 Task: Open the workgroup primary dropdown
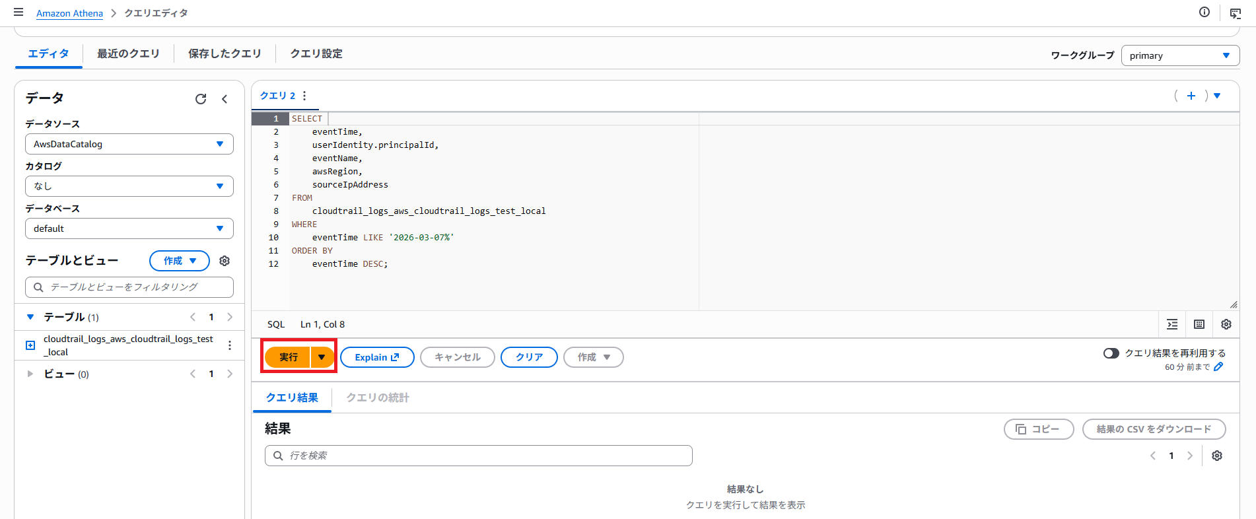(x=1179, y=55)
